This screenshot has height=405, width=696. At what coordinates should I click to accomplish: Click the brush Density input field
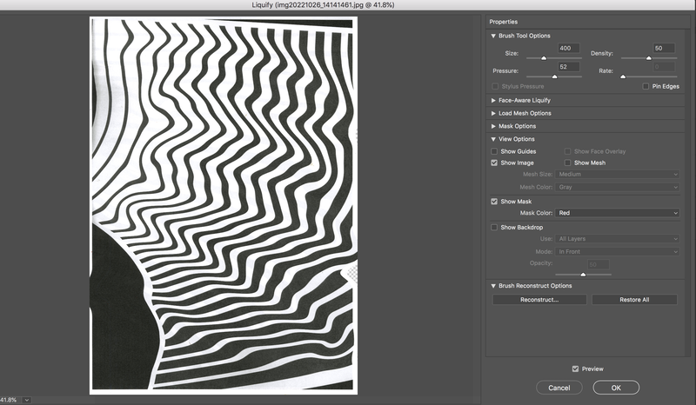[x=664, y=49]
